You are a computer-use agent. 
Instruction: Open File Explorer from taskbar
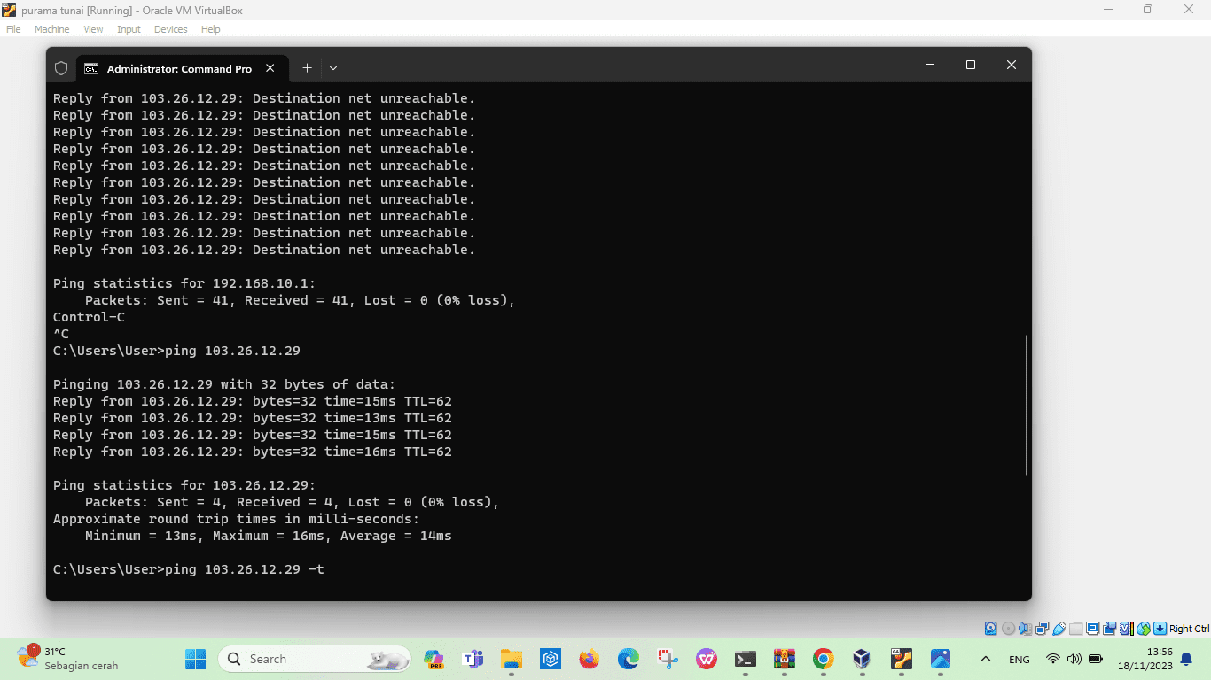pos(512,659)
